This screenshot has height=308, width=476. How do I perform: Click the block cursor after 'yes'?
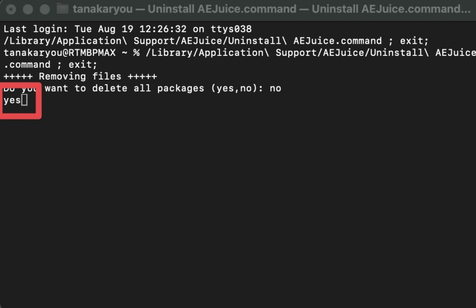click(24, 100)
